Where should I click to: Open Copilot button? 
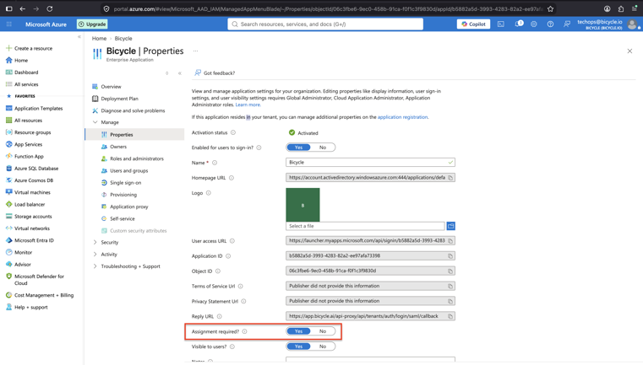click(473, 24)
